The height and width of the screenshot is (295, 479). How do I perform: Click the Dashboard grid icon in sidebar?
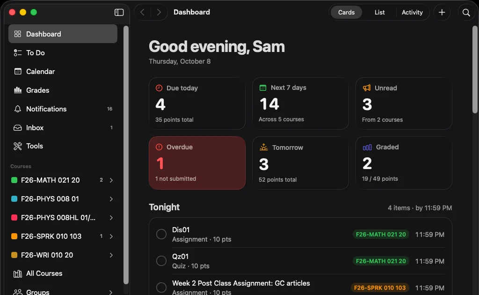pyautogui.click(x=18, y=34)
